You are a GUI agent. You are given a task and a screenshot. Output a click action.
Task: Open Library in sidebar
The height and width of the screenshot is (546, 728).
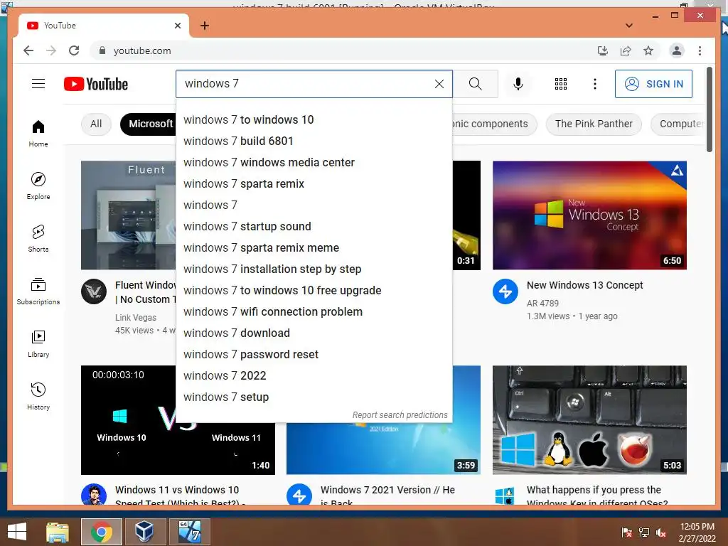coord(38,343)
